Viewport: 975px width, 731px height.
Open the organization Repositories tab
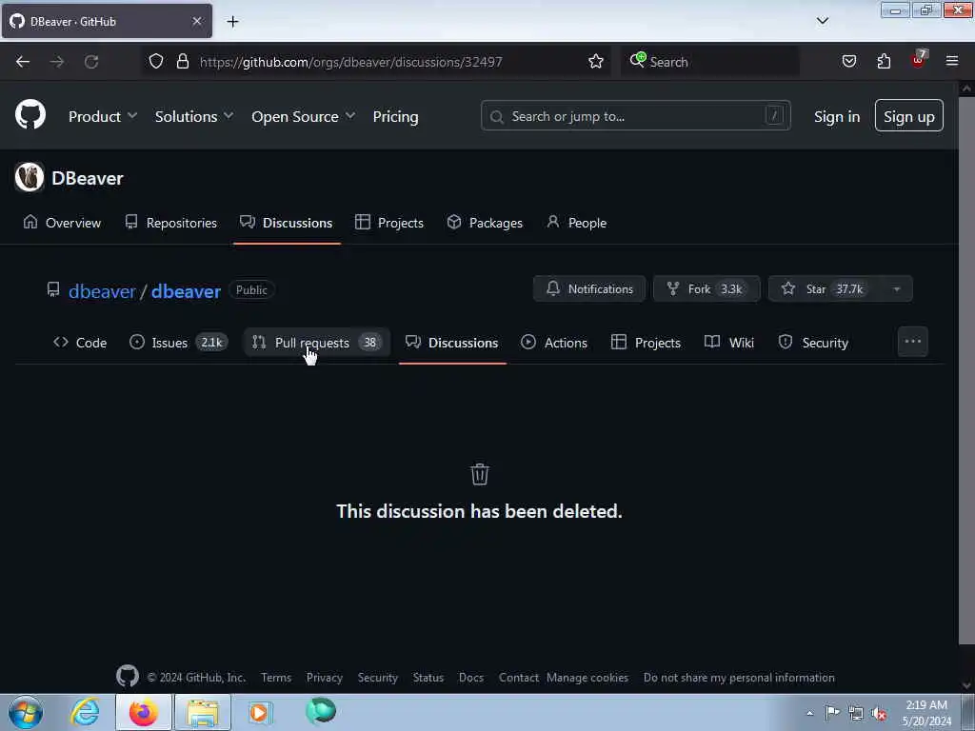171,223
